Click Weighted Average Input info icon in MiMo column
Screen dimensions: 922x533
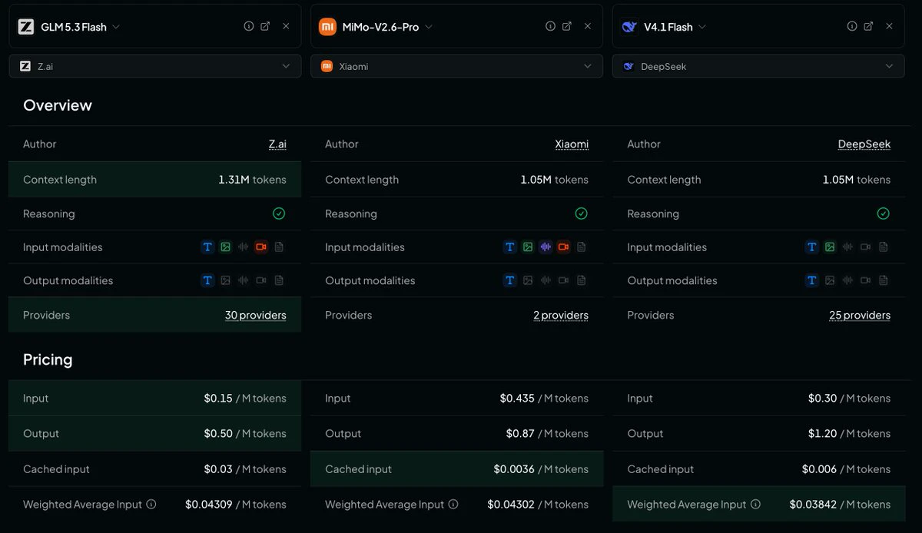click(x=453, y=505)
